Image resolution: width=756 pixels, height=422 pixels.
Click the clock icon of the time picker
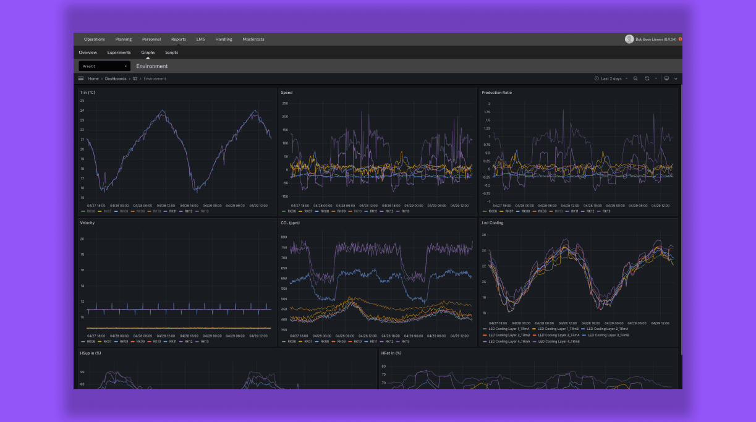pyautogui.click(x=597, y=78)
